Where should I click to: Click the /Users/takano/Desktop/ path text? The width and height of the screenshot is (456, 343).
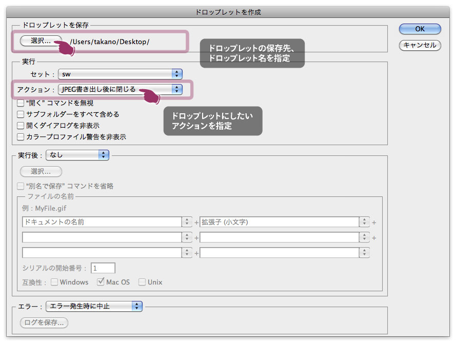click(110, 42)
